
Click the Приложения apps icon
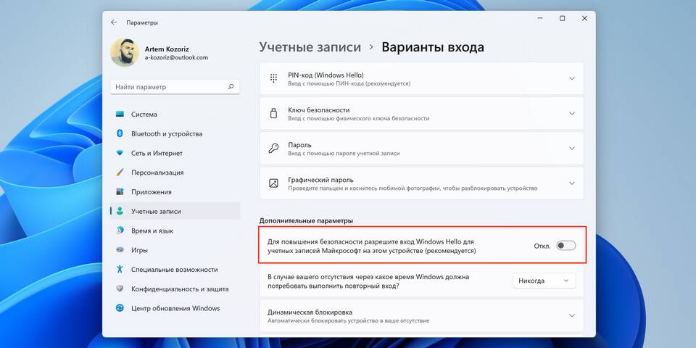[x=120, y=191]
